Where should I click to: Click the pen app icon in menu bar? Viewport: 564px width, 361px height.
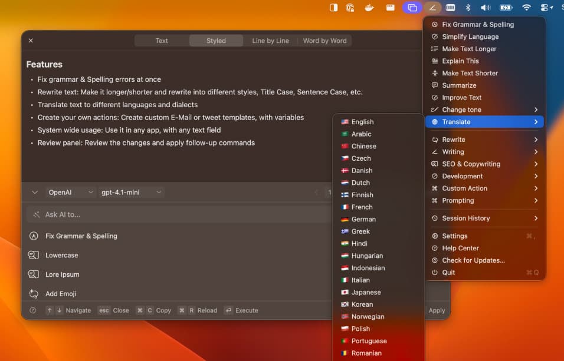[432, 8]
